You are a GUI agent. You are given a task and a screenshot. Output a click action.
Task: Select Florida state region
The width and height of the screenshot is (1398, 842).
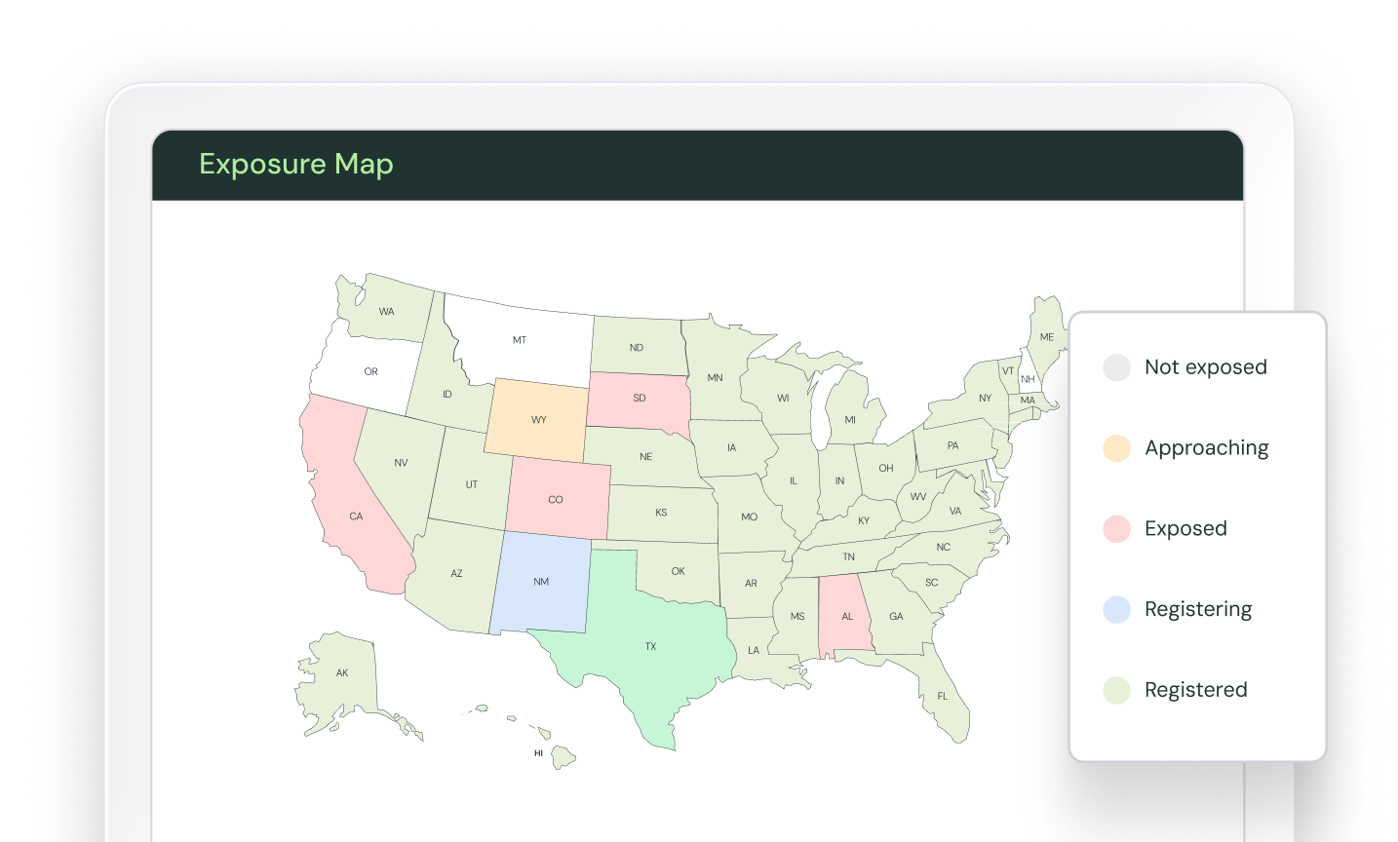click(941, 696)
